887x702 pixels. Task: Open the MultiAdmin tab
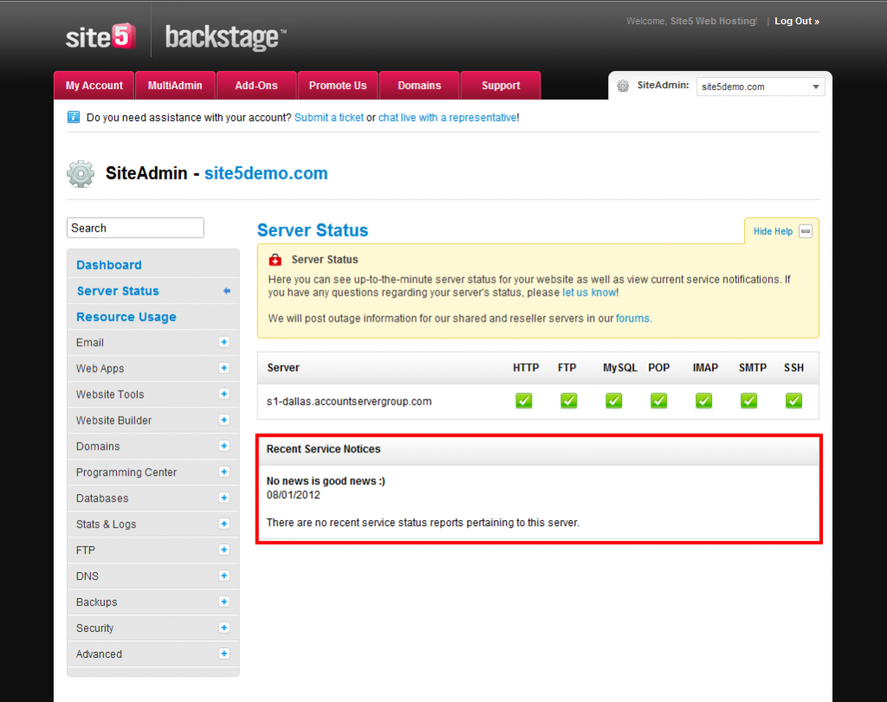pyautogui.click(x=175, y=86)
